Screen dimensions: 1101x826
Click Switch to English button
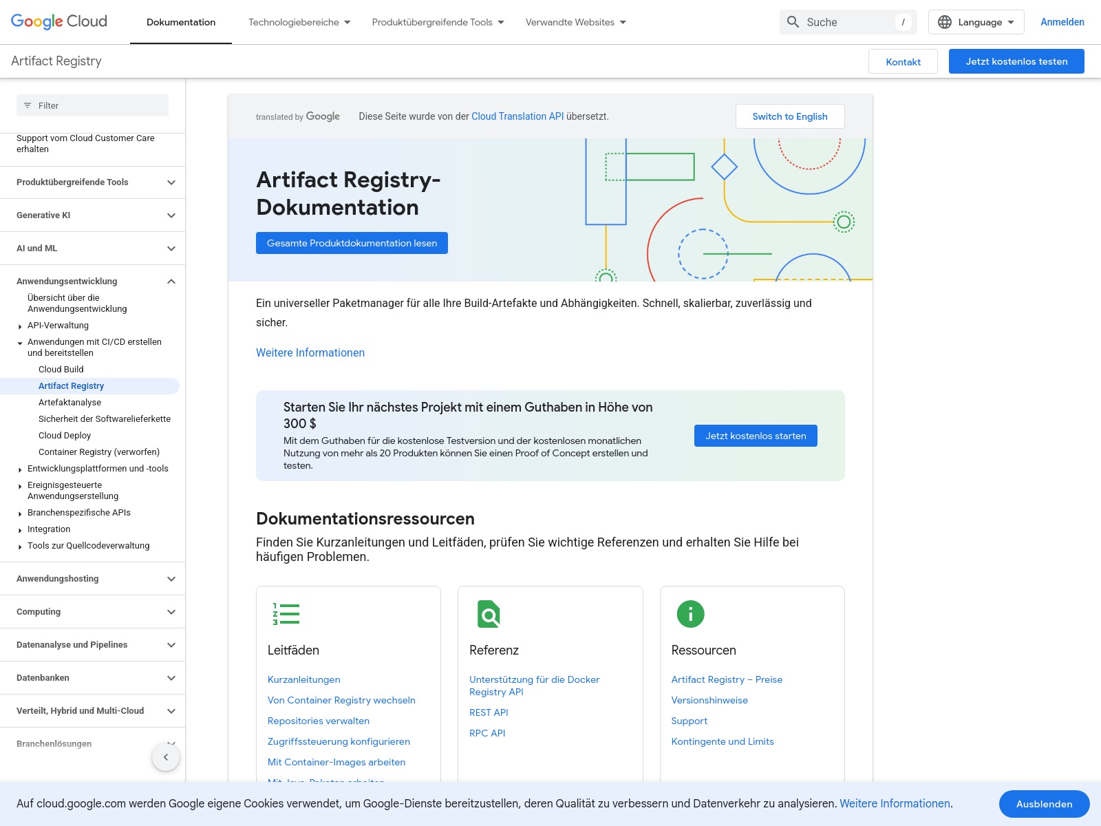pyautogui.click(x=790, y=116)
